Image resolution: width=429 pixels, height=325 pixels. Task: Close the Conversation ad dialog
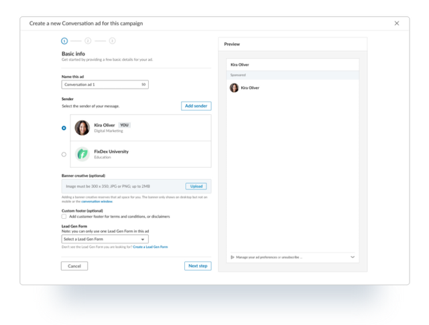[396, 24]
